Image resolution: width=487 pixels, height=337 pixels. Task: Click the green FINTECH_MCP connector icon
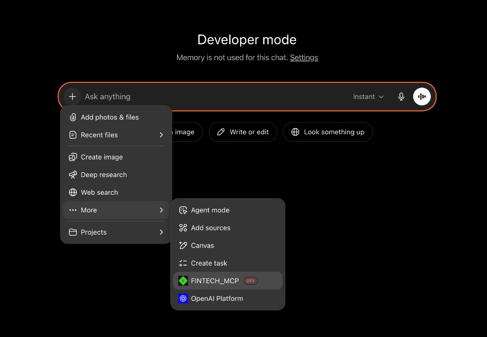(183, 281)
